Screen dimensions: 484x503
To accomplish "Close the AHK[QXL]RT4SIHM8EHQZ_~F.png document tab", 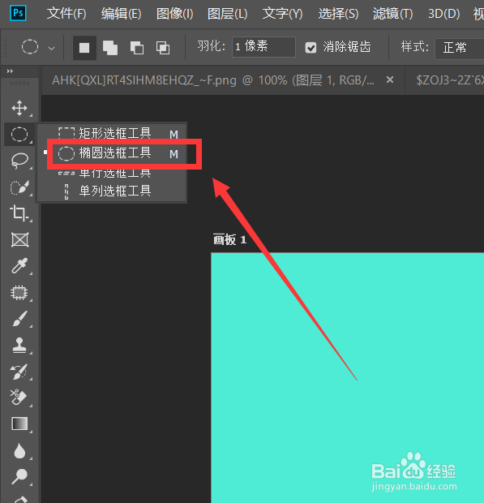I will coord(390,80).
